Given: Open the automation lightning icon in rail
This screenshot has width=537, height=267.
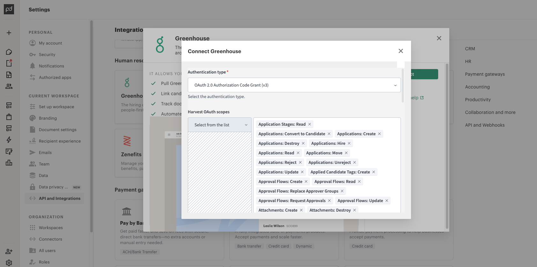Looking at the screenshot, I should pos(9,140).
